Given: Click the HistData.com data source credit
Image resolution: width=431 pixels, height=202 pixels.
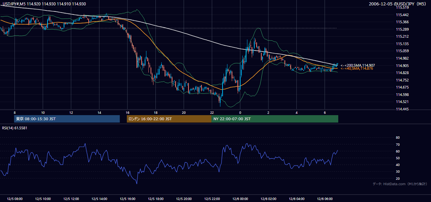Looking at the screenshot, I should [x=400, y=184].
